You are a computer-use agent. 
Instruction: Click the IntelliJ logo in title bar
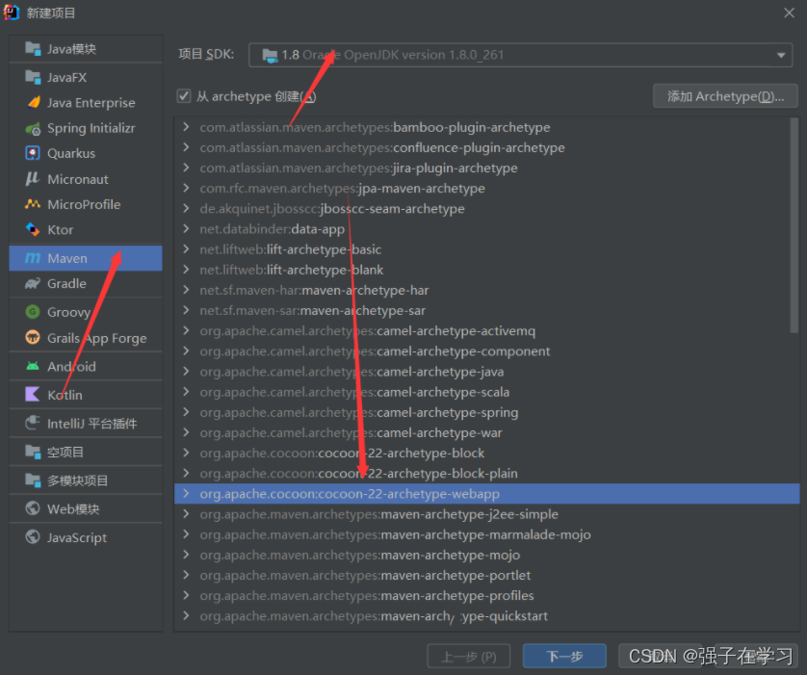pos(12,13)
